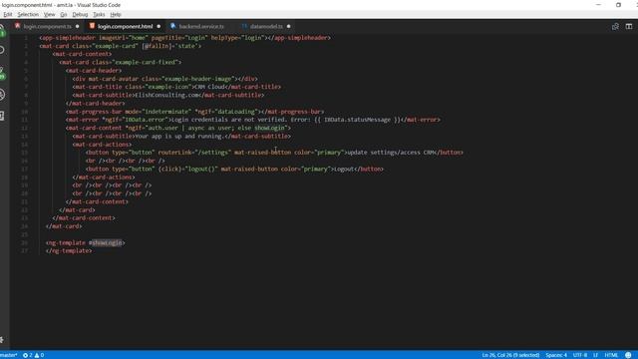Click the HTML5 file icon on the login.component.html tab
The width and height of the screenshot is (638, 359).
(x=92, y=26)
